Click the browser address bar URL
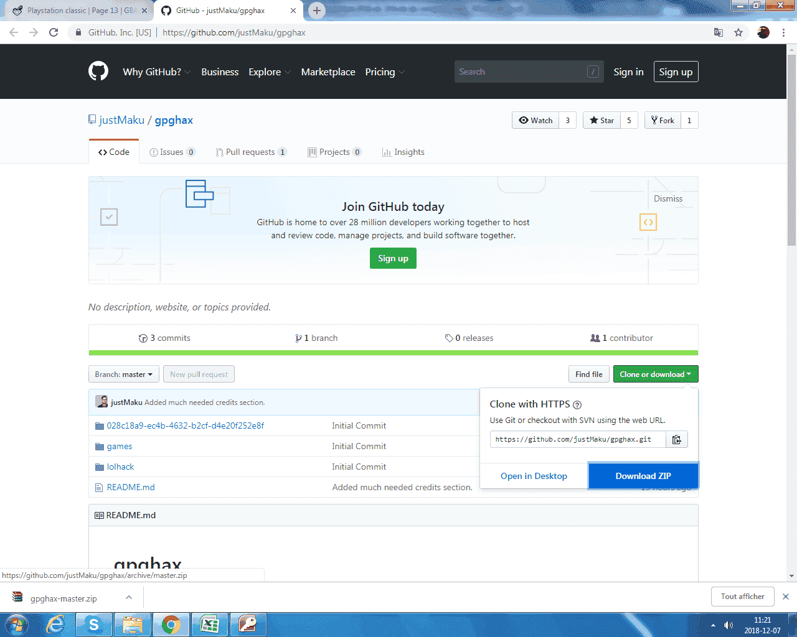This screenshot has height=637, width=797. click(234, 32)
